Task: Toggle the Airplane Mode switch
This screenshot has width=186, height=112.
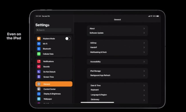Action: pyautogui.click(x=68, y=39)
